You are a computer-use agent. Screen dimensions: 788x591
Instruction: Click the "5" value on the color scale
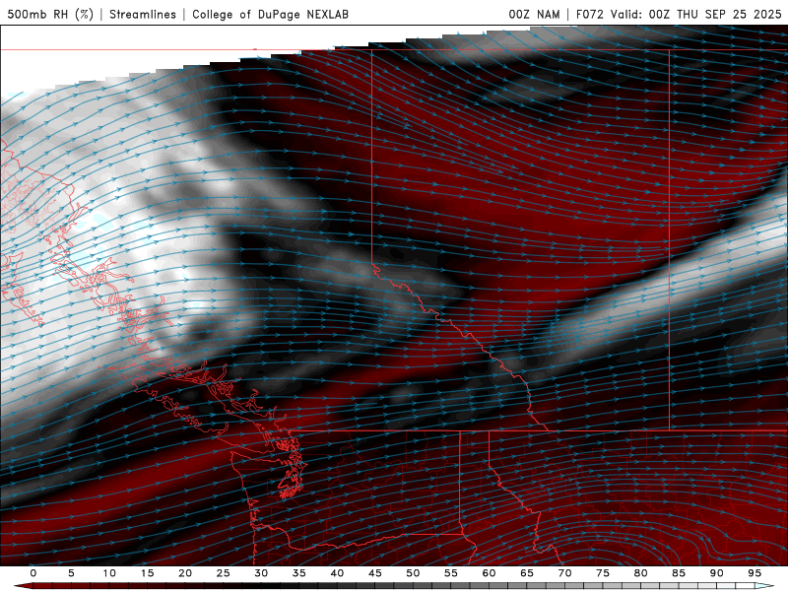coord(71,573)
